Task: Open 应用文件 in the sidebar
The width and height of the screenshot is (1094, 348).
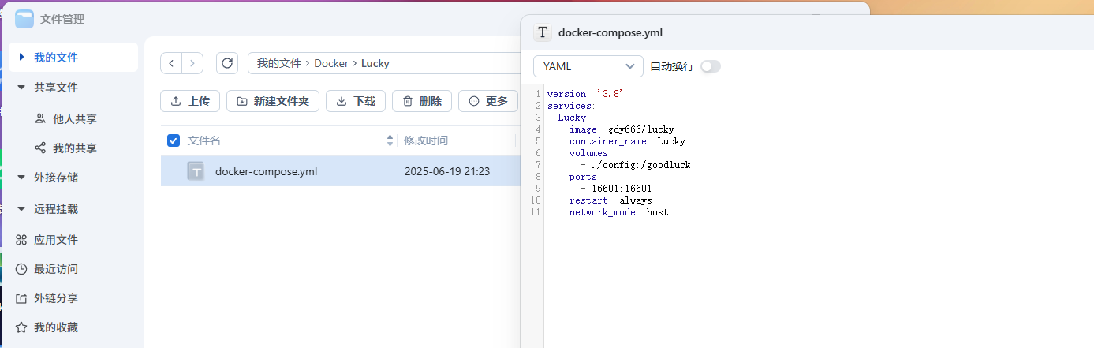Action: click(55, 240)
